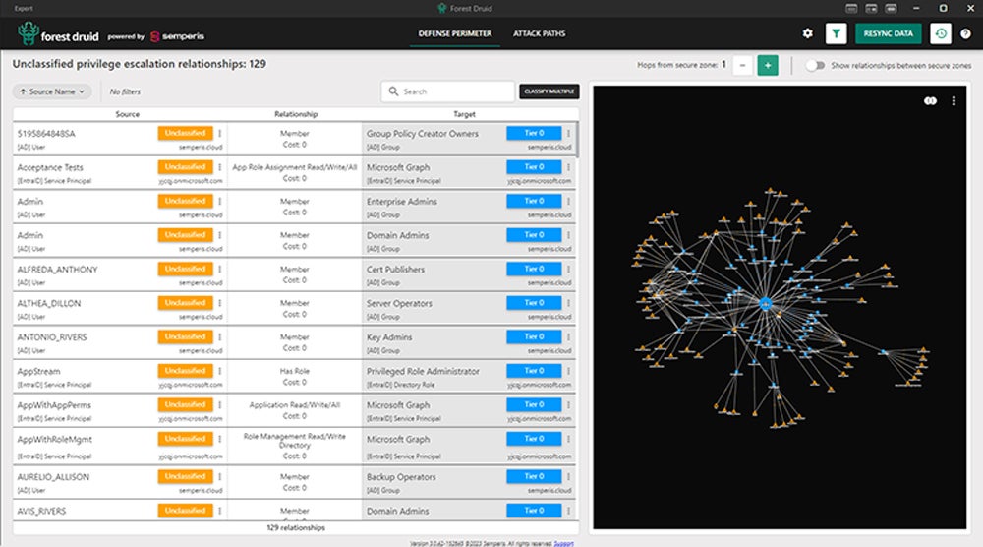Expand the Source Name sort dropdown
Viewport: 983px width, 547px height.
point(53,91)
